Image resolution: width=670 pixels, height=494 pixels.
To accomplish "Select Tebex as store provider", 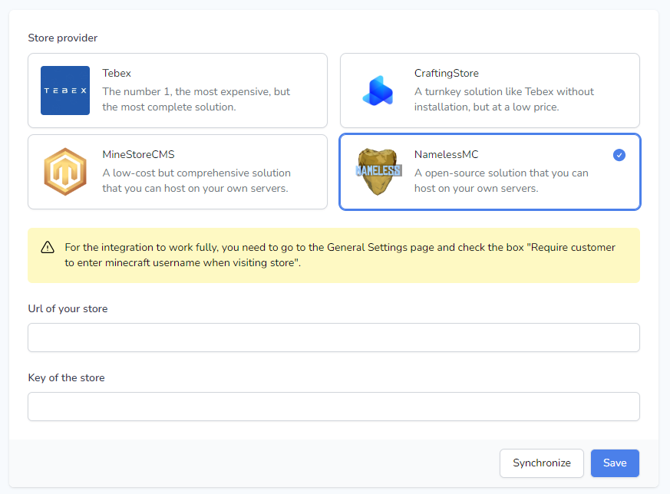I will coord(178,91).
